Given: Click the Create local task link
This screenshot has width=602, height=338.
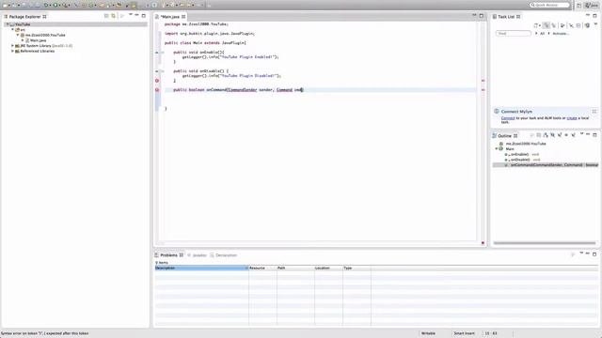Looking at the screenshot, I should (572, 118).
